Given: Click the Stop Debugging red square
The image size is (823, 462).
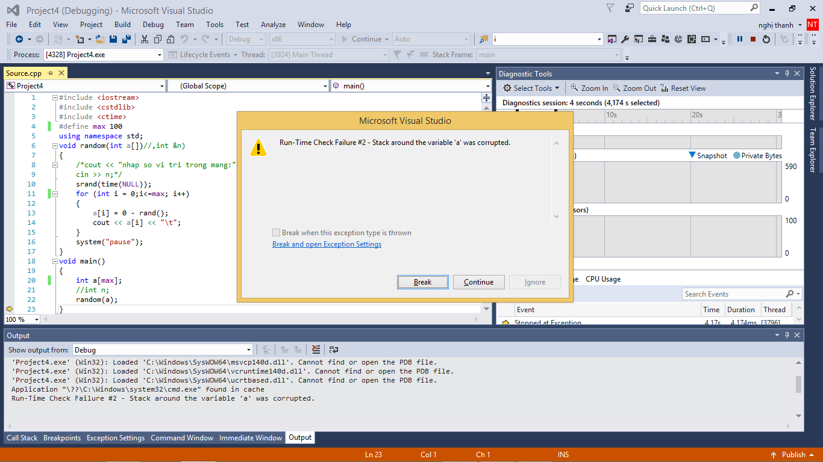Looking at the screenshot, I should pyautogui.click(x=753, y=39).
